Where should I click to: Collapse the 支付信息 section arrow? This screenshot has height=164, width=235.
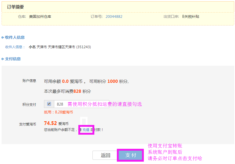coord(3,59)
